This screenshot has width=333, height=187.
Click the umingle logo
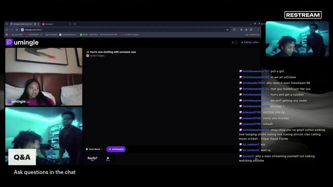click(x=22, y=42)
